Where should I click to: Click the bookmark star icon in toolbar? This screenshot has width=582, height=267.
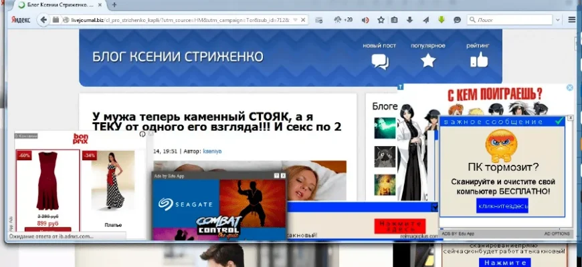pyautogui.click(x=381, y=20)
